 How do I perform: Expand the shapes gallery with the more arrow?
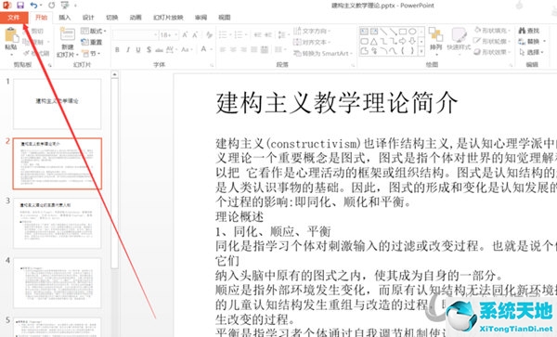[421, 51]
